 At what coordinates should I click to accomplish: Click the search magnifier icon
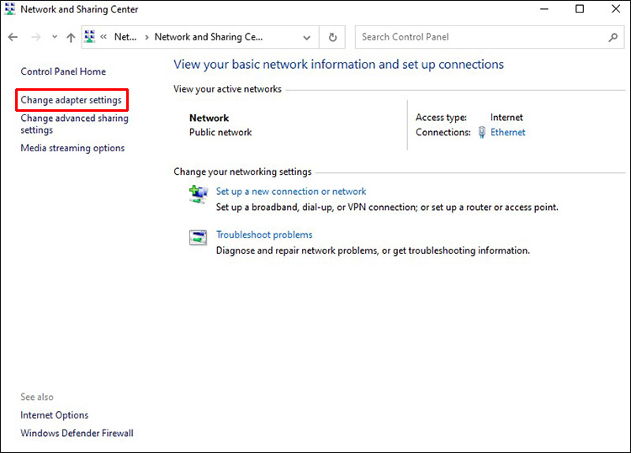(x=612, y=37)
